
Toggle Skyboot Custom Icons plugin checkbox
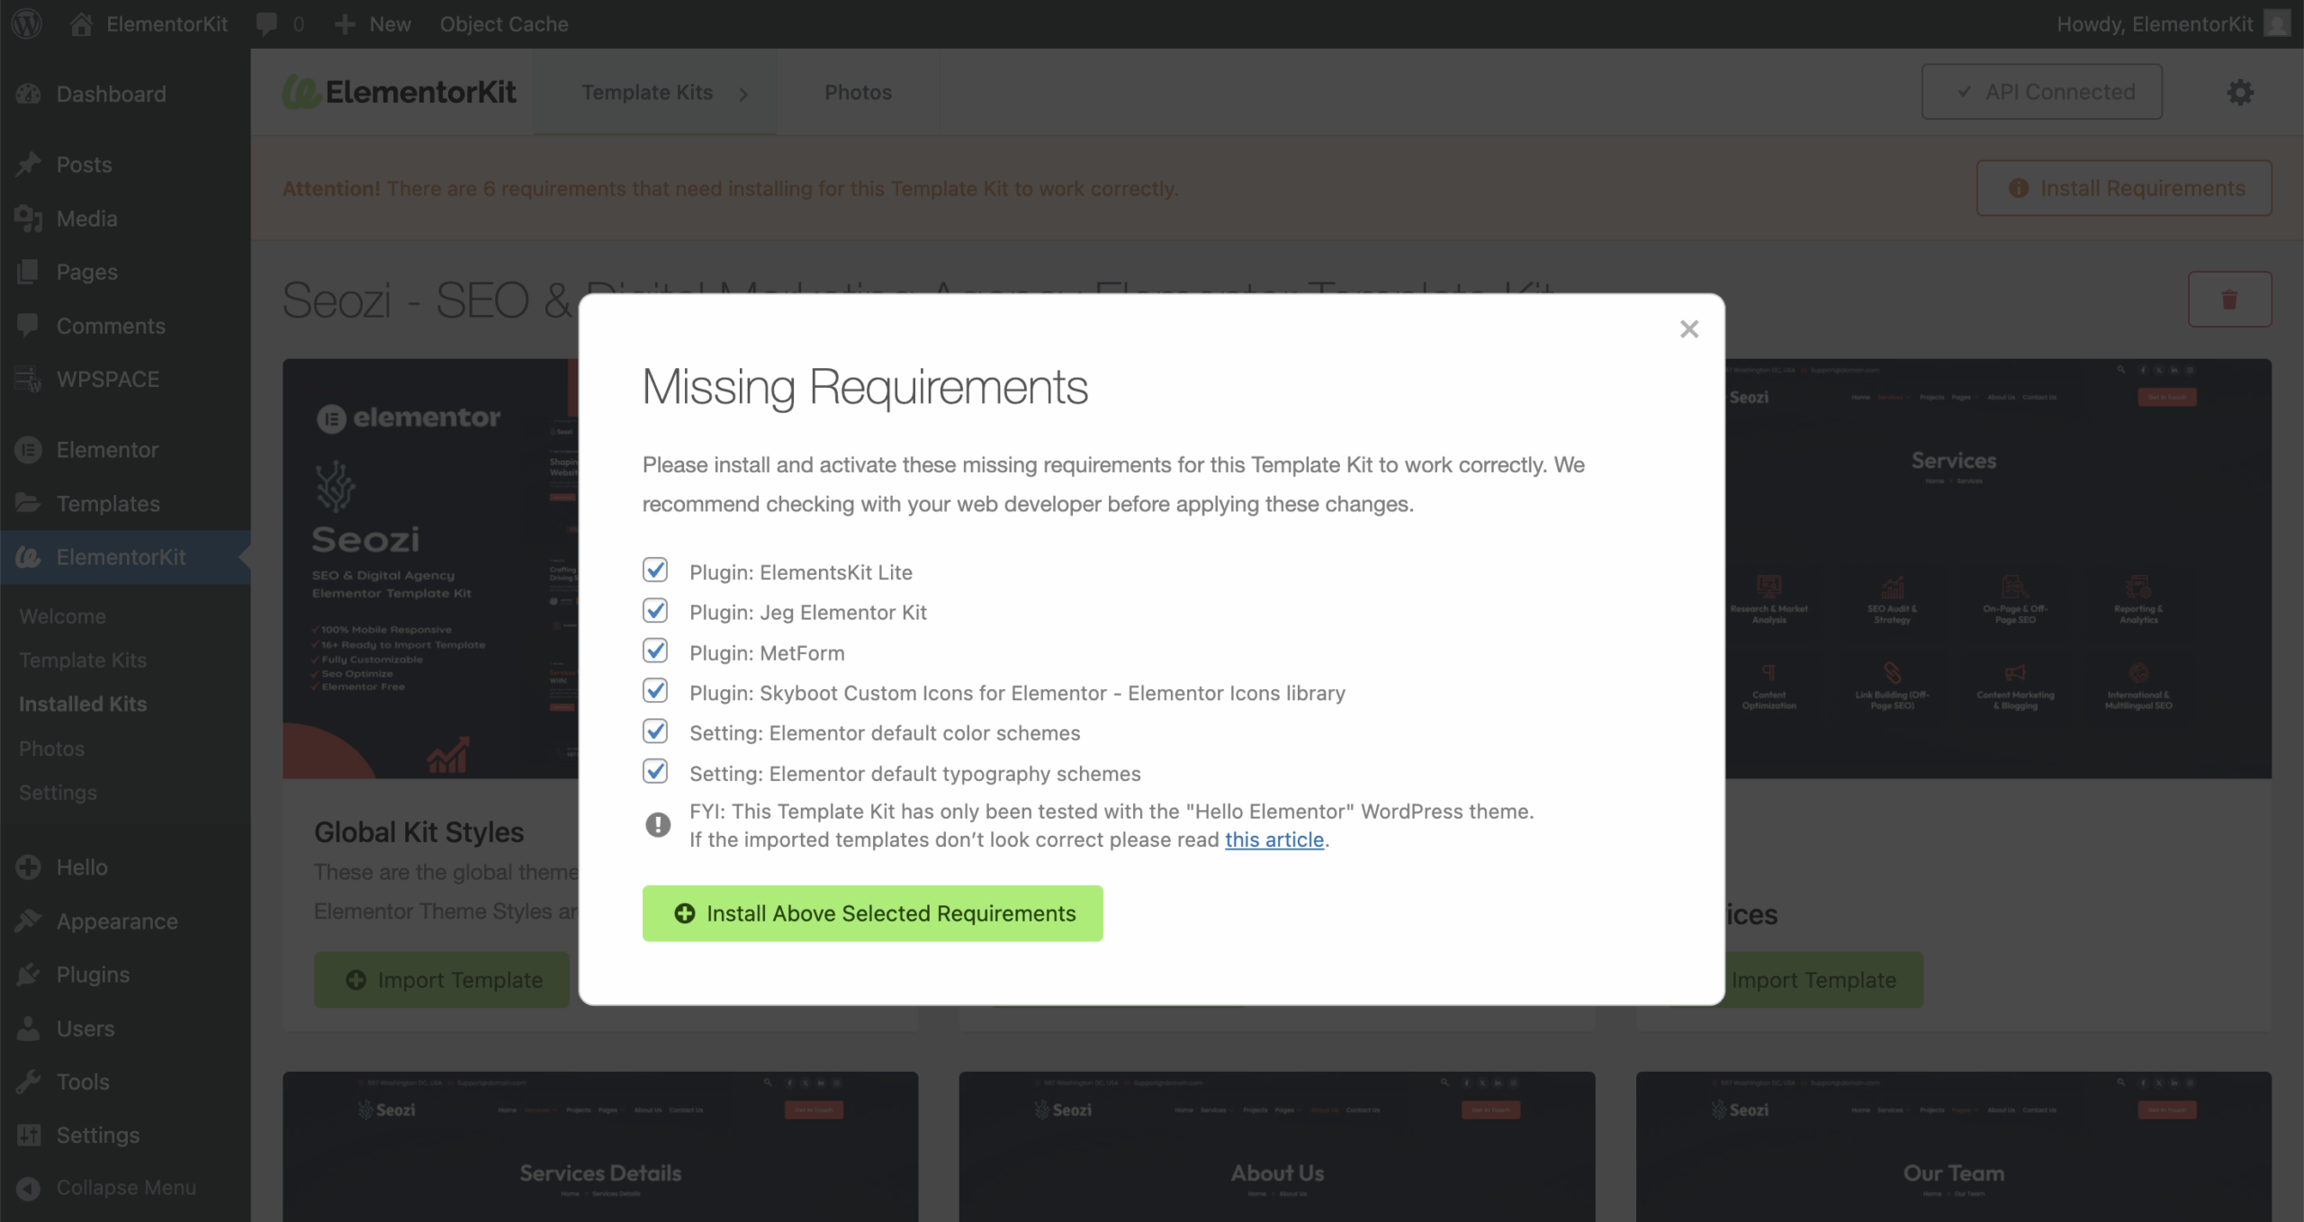pyautogui.click(x=655, y=691)
